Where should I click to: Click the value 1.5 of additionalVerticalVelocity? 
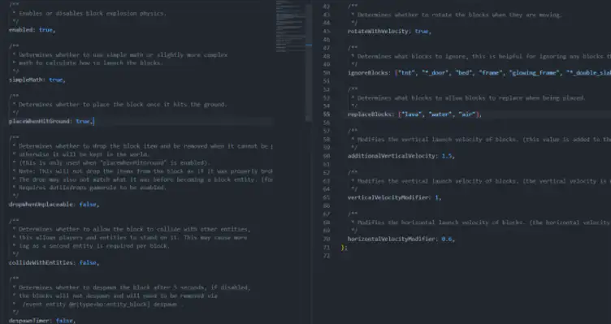[x=447, y=156]
